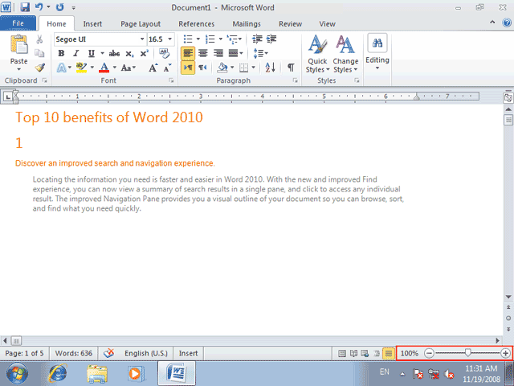Shrink font size with small A icon

coord(168,68)
